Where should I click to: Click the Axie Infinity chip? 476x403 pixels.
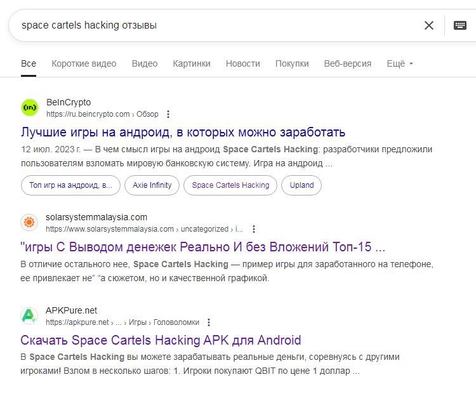152,185
